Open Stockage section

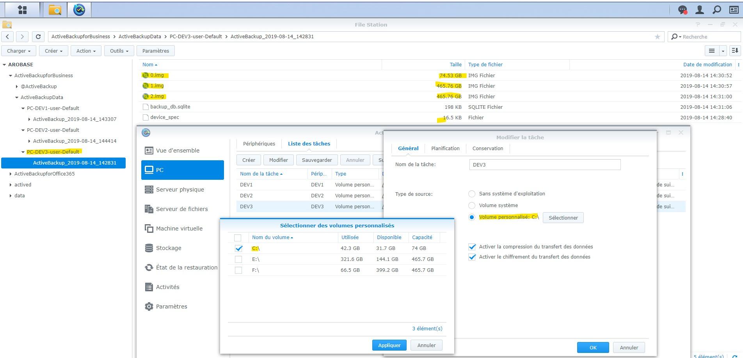[x=183, y=248]
